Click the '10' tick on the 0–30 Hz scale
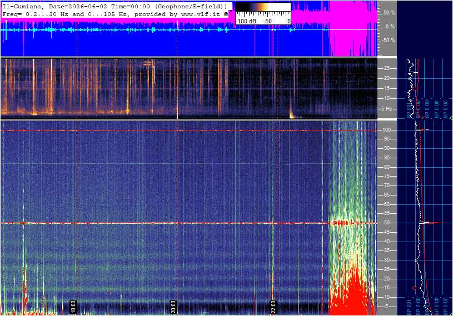This screenshot has width=453, height=316. click(x=386, y=98)
